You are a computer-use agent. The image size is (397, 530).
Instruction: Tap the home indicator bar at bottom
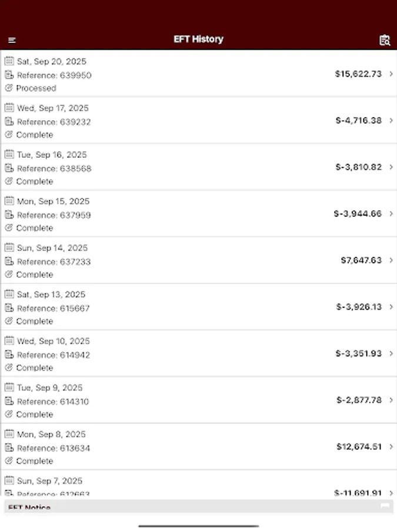(x=198, y=526)
